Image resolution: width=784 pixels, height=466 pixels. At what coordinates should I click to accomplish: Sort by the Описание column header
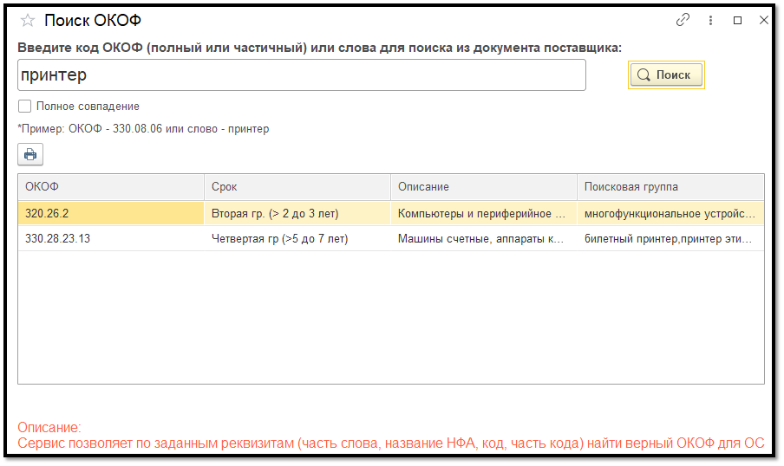click(484, 187)
